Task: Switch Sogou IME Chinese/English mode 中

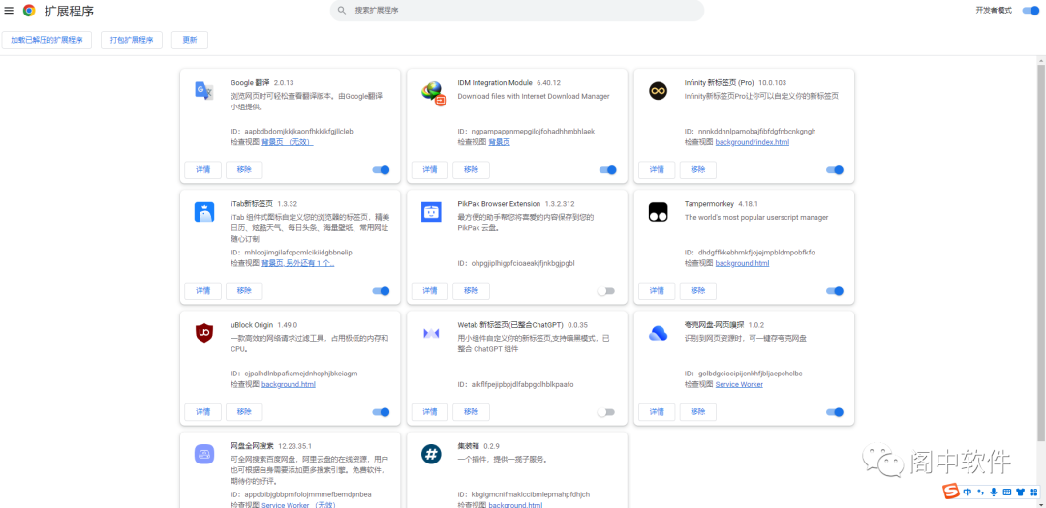Action: pos(968,493)
